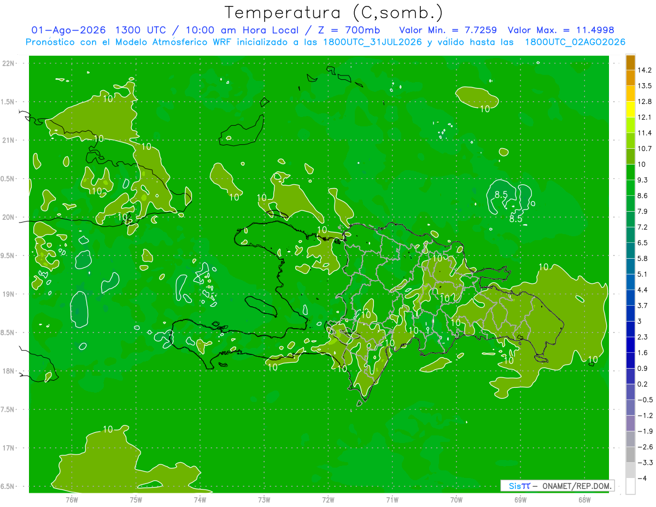Image resolution: width=656 pixels, height=507 pixels.
Task: Pick the legend color band between -1.9 and -1.2
Action: [x=630, y=423]
